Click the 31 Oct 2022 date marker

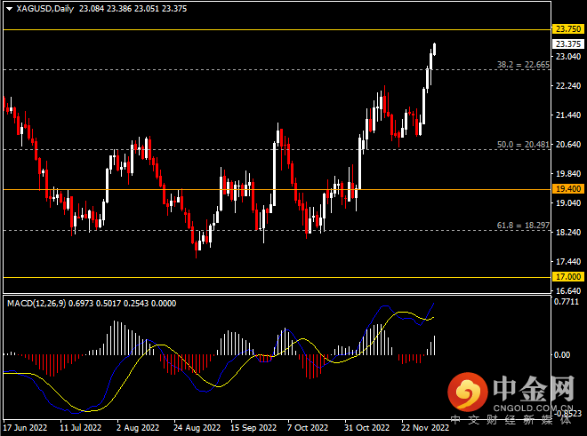point(367,427)
